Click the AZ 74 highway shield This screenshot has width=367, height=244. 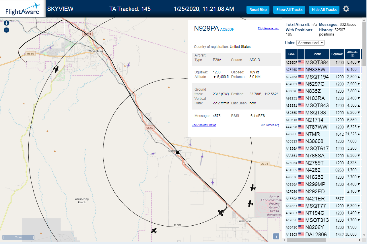265,164
